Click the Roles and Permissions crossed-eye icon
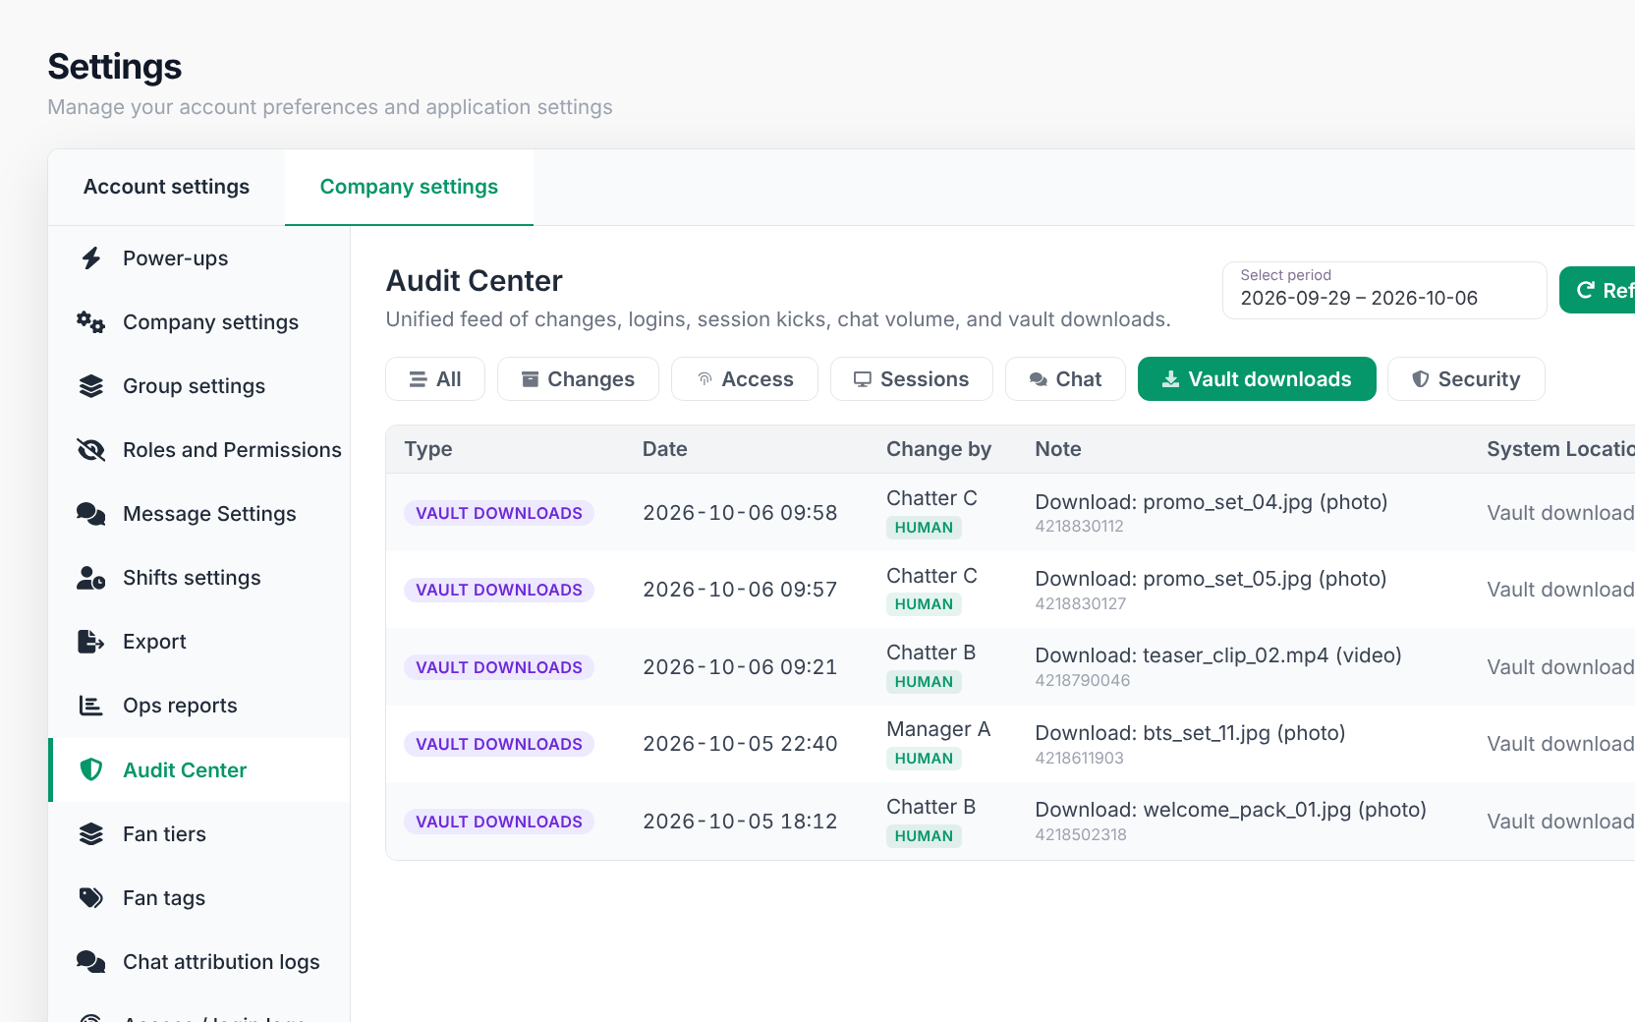Screen dimensions: 1635x1022 pos(91,450)
